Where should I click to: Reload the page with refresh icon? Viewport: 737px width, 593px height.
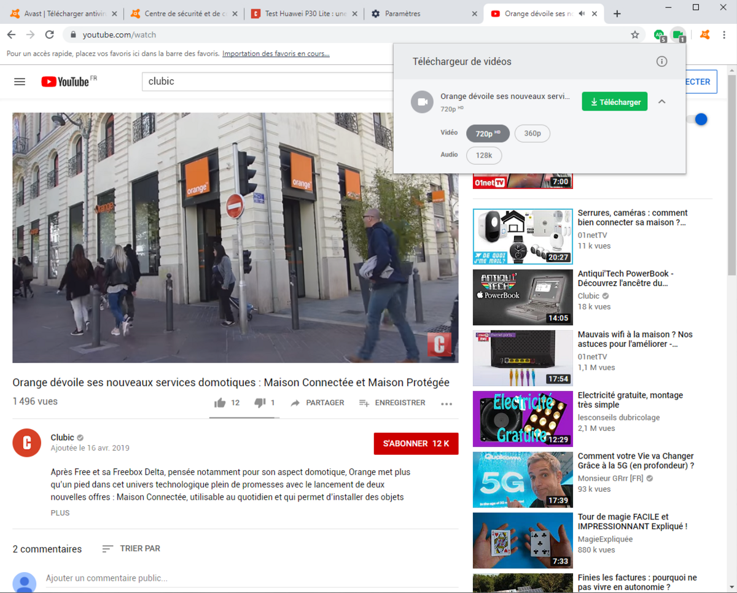[x=50, y=35]
